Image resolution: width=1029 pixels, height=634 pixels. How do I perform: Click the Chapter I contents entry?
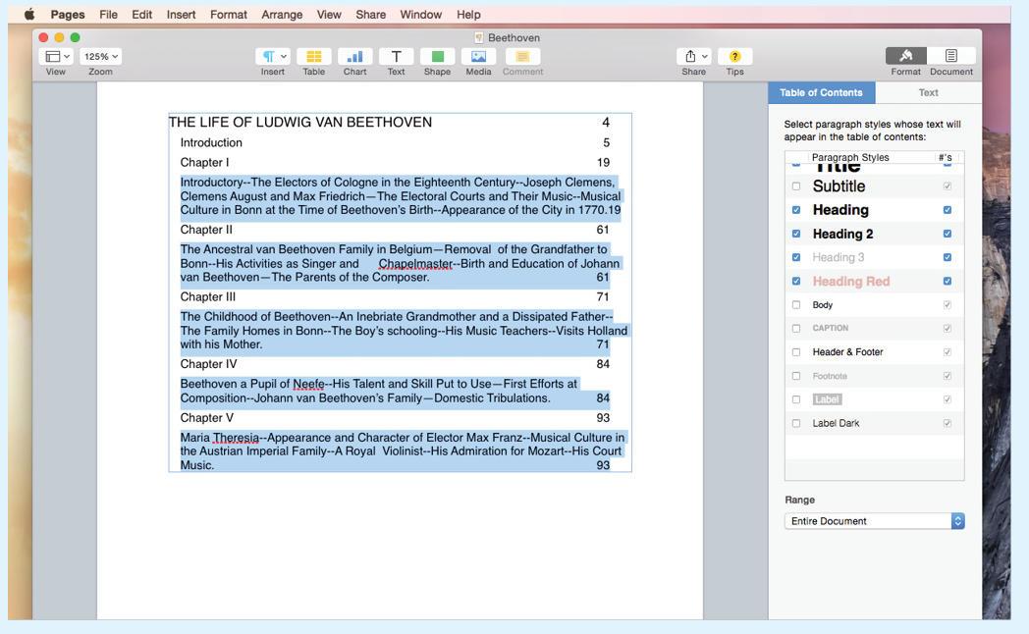pyautogui.click(x=205, y=163)
